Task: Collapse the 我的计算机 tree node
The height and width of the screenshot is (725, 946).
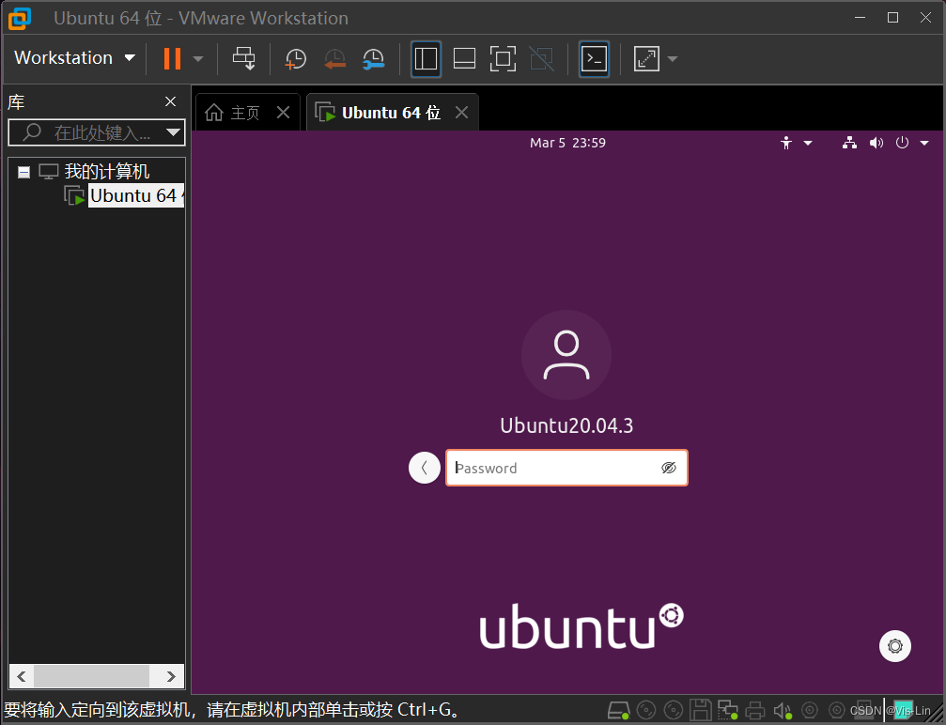Action: (x=23, y=173)
